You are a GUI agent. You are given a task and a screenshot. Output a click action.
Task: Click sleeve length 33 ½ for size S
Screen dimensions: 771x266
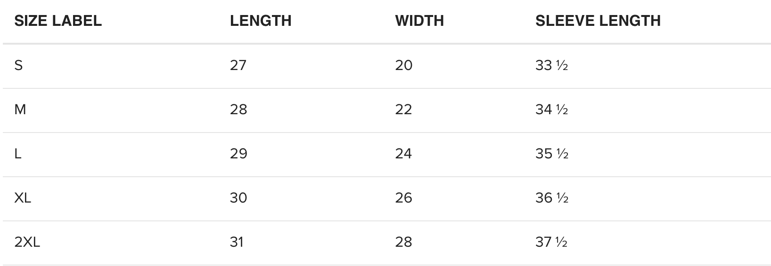pos(551,65)
